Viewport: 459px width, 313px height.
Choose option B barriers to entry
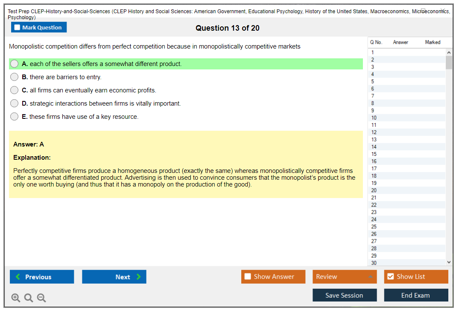(x=15, y=77)
